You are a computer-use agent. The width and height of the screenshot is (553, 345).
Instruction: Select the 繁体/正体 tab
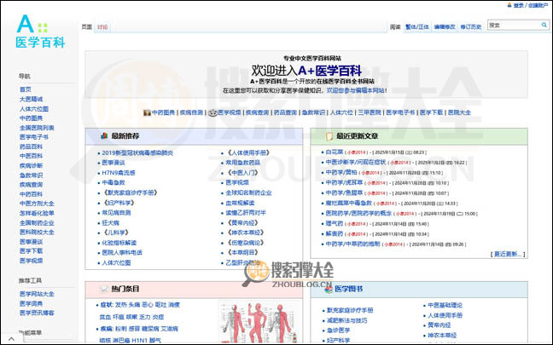[x=417, y=26]
